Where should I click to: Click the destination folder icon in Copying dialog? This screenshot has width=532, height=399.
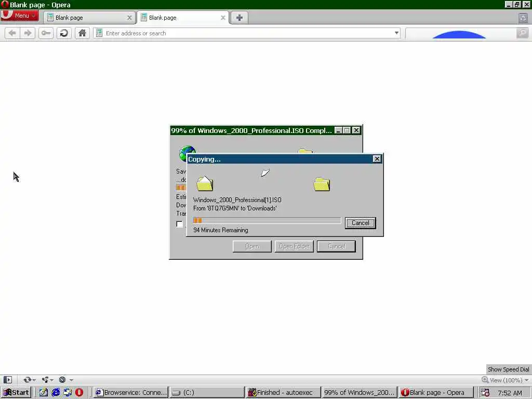tap(322, 184)
